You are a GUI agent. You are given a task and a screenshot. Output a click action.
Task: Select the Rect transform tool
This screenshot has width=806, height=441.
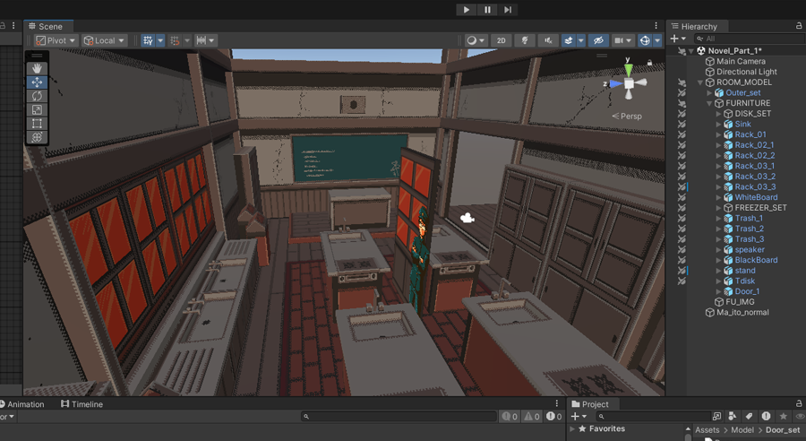pos(37,124)
